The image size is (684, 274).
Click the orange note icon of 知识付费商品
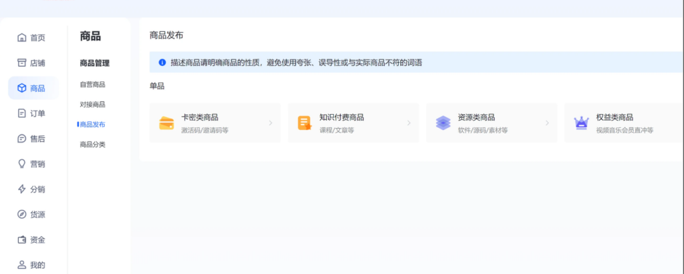305,123
